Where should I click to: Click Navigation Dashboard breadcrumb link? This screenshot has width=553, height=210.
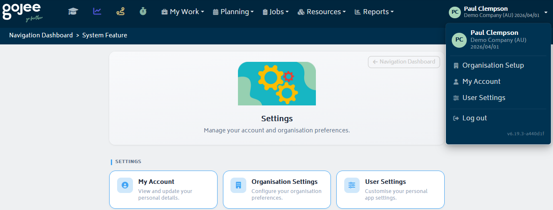pyautogui.click(x=41, y=35)
